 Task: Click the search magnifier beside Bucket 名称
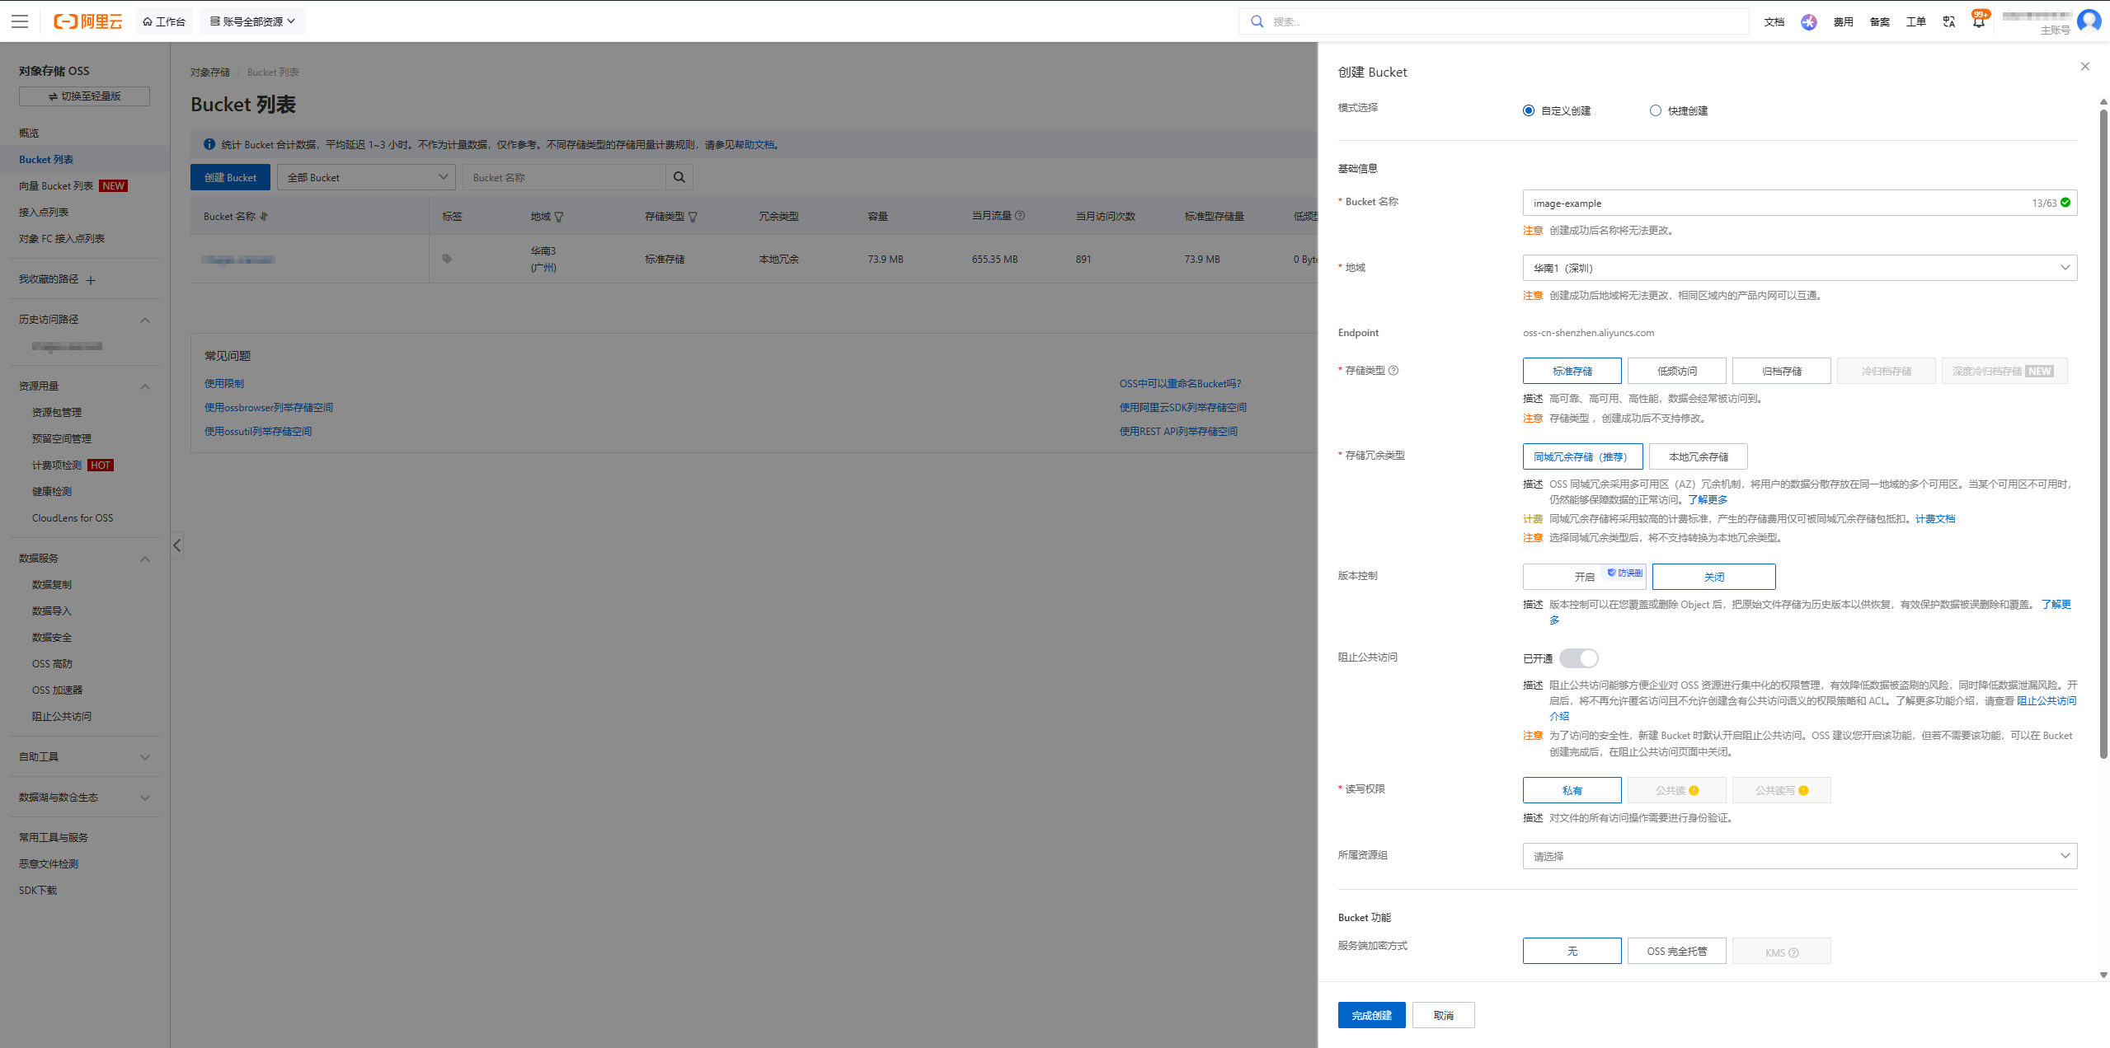(679, 176)
